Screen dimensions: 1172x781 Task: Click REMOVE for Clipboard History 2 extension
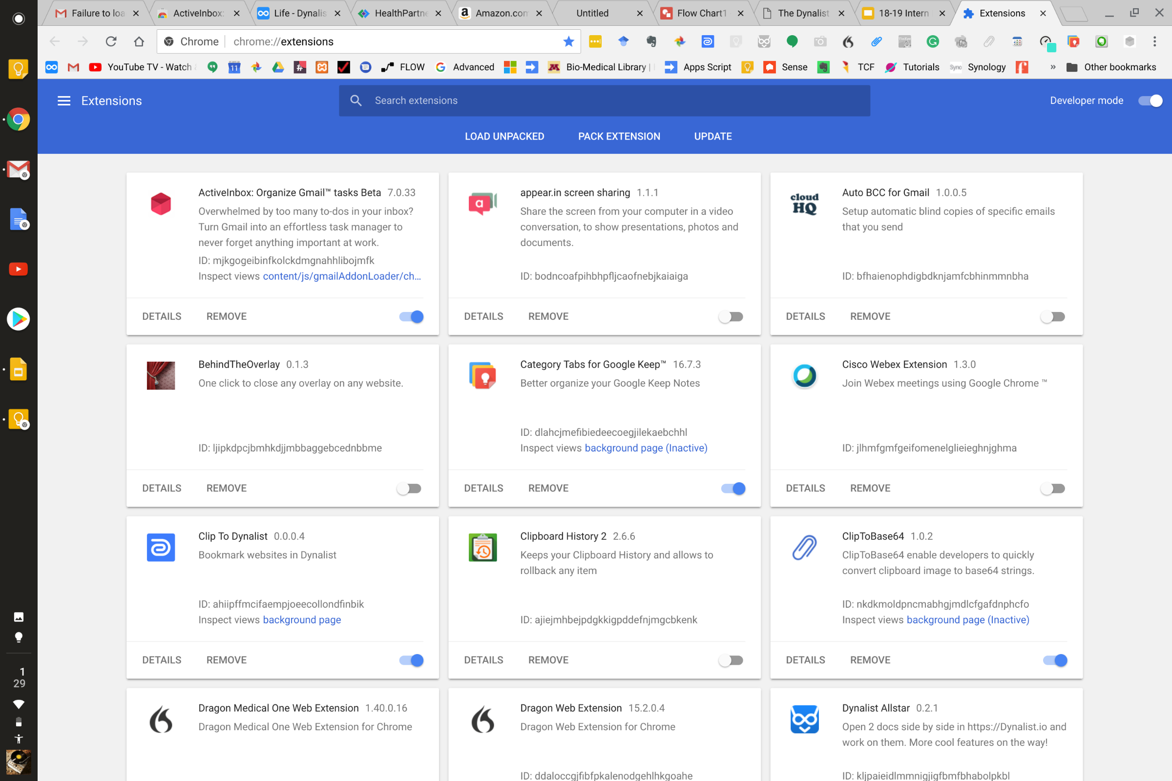point(547,660)
